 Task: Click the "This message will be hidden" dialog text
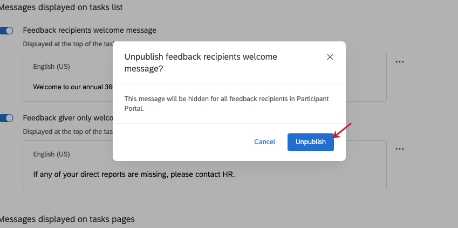[x=226, y=103]
